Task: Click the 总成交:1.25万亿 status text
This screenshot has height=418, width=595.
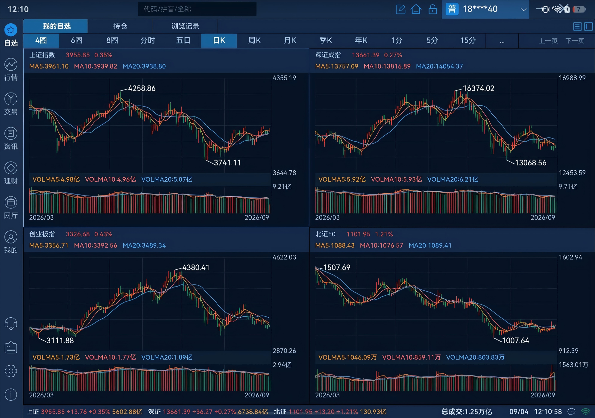Action: click(x=467, y=412)
